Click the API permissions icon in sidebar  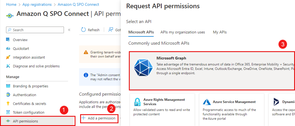point(8,121)
